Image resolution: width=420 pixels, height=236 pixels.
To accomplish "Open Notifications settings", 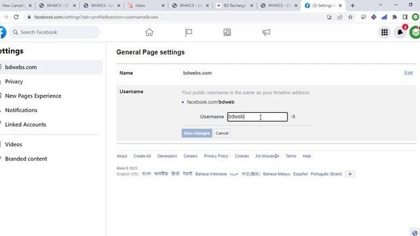I will coord(21,110).
